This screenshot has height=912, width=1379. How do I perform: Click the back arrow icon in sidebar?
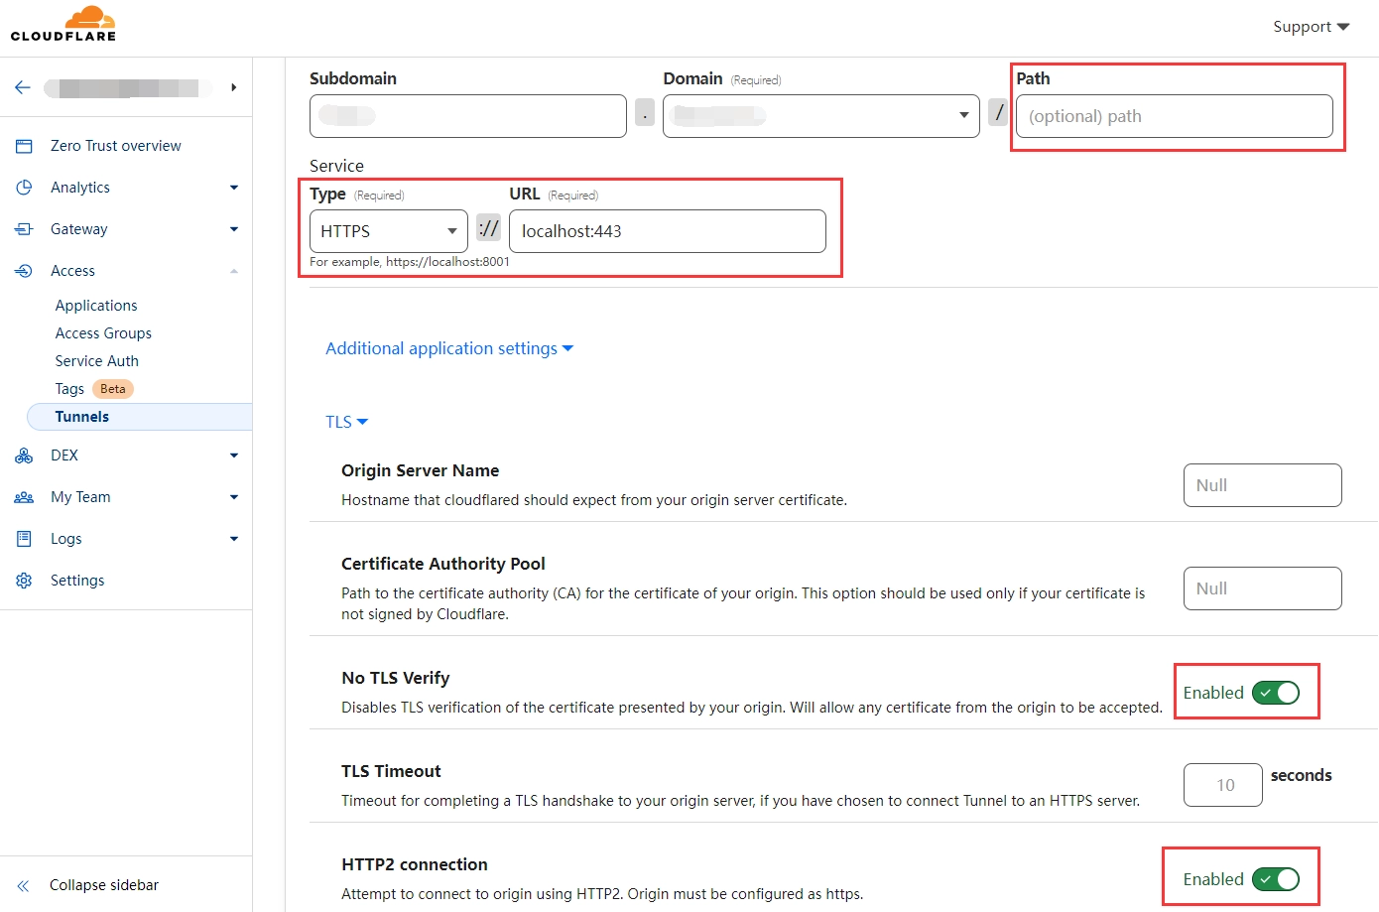click(x=23, y=87)
